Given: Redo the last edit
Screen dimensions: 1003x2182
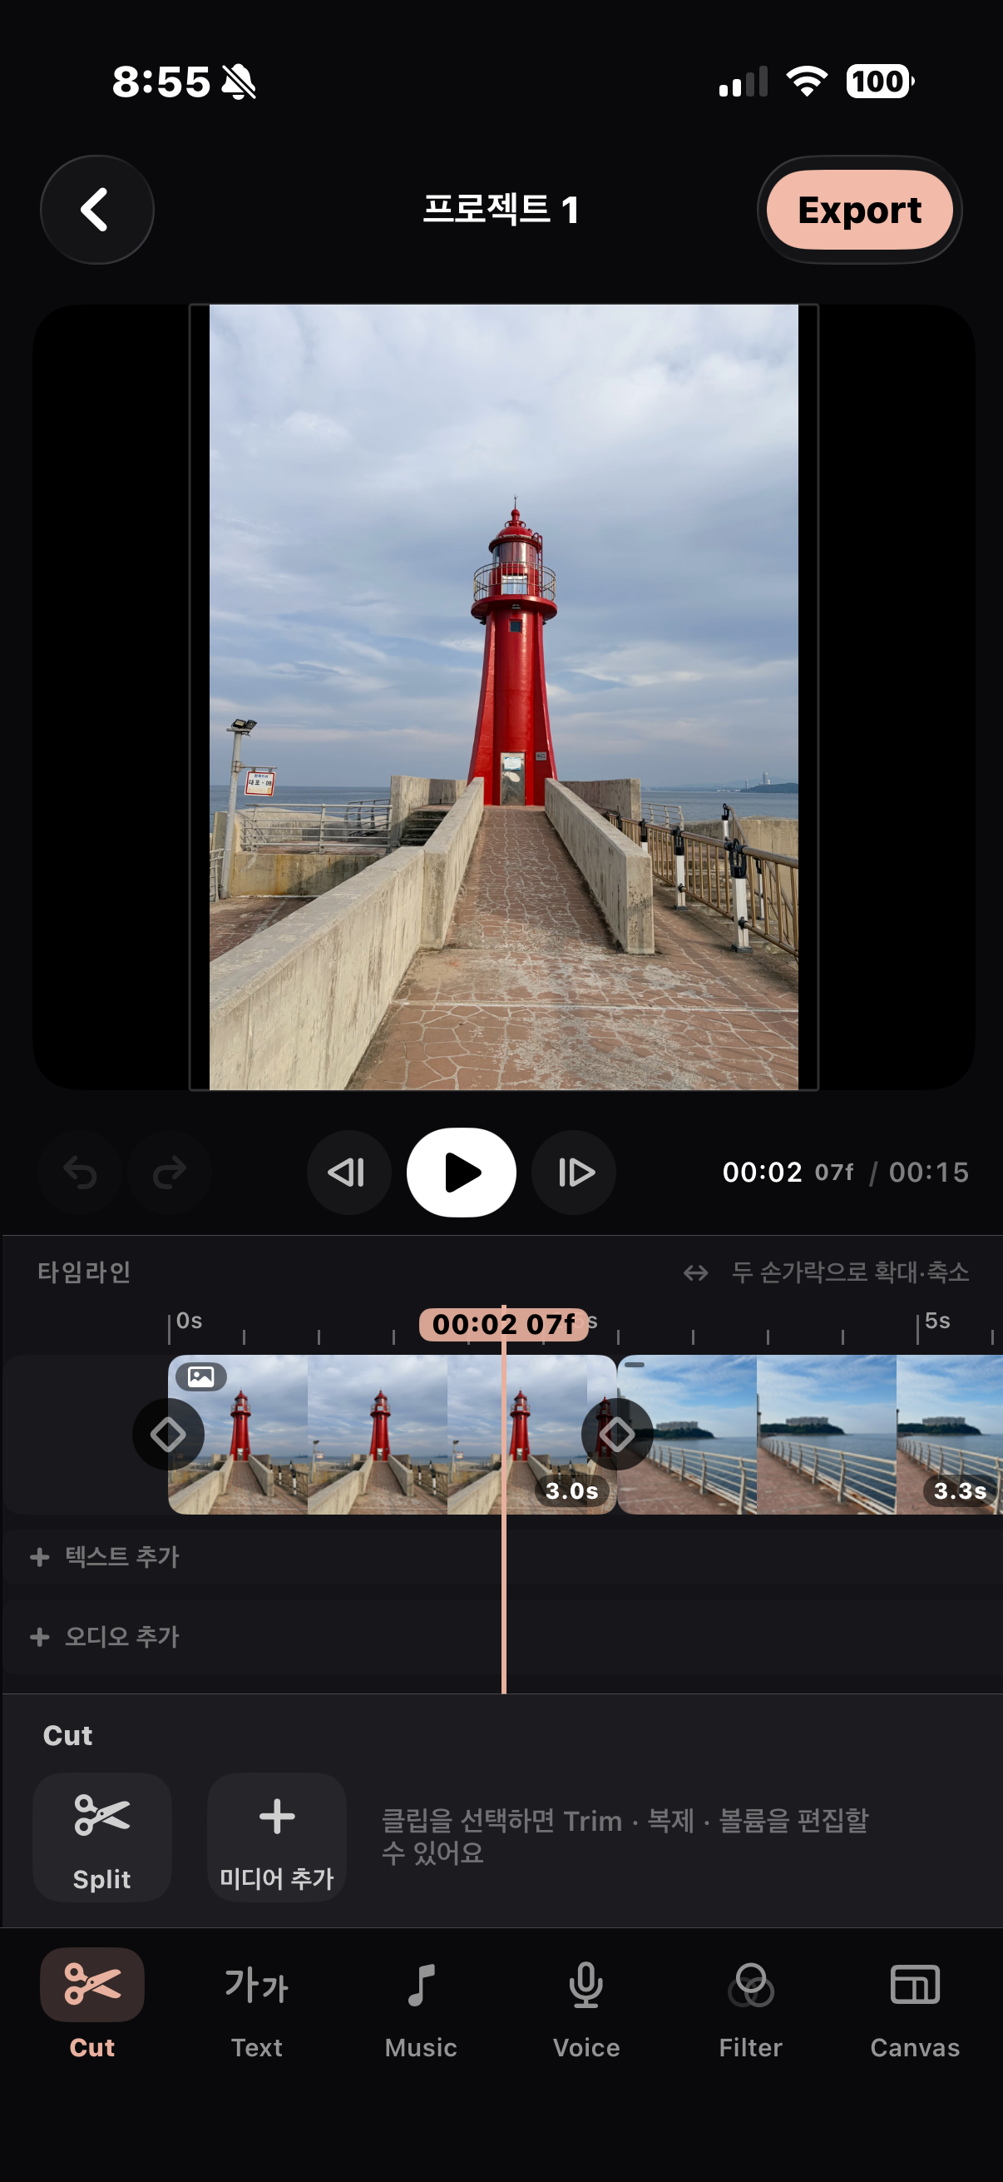Looking at the screenshot, I should 170,1173.
